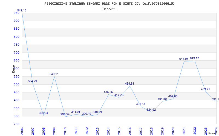219x136 pixels.
Task: Click the 2014 year label
Action: 108,131
